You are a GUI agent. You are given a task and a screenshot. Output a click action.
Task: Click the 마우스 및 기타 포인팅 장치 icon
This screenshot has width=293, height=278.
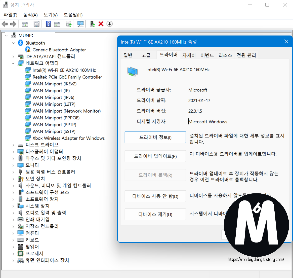coord(21,158)
